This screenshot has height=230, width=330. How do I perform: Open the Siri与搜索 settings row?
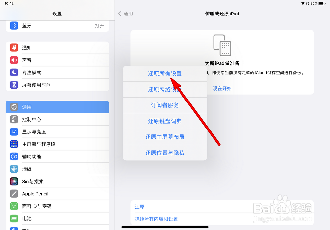pyautogui.click(x=57, y=182)
